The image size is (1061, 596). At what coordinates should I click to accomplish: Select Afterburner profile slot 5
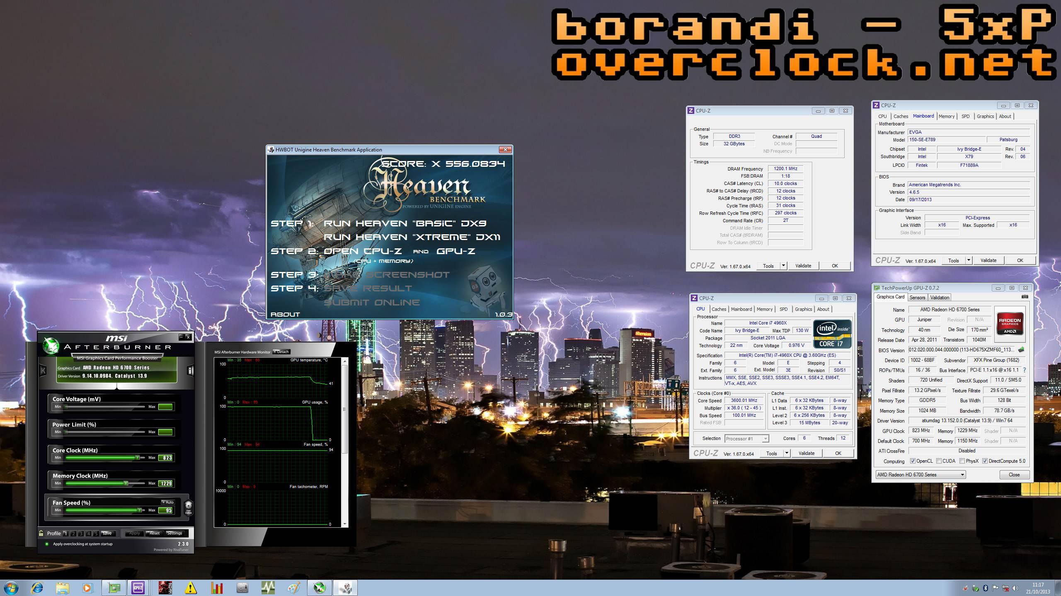(x=96, y=534)
